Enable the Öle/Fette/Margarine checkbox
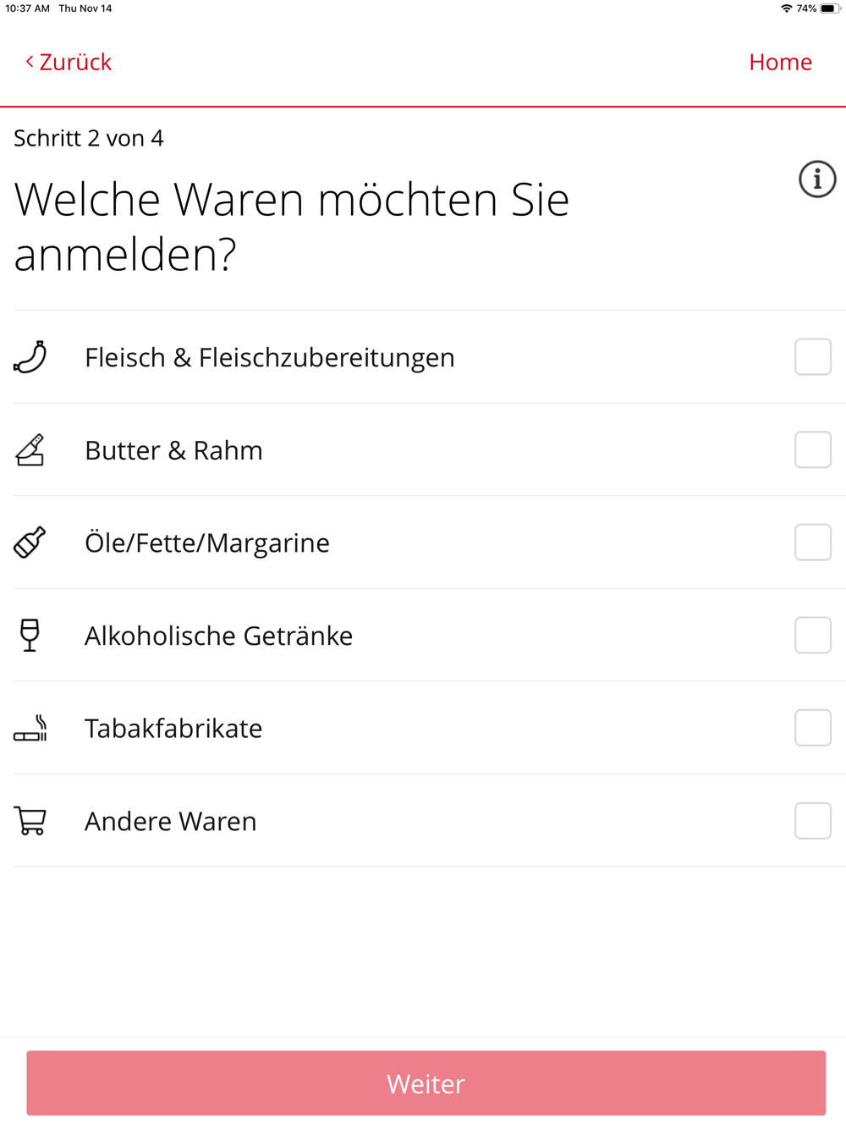Image resolution: width=846 pixels, height=1129 pixels. tap(813, 542)
